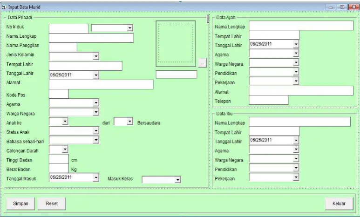360x217 pixels.
Task: Click the Keluar button
Action: (339, 203)
